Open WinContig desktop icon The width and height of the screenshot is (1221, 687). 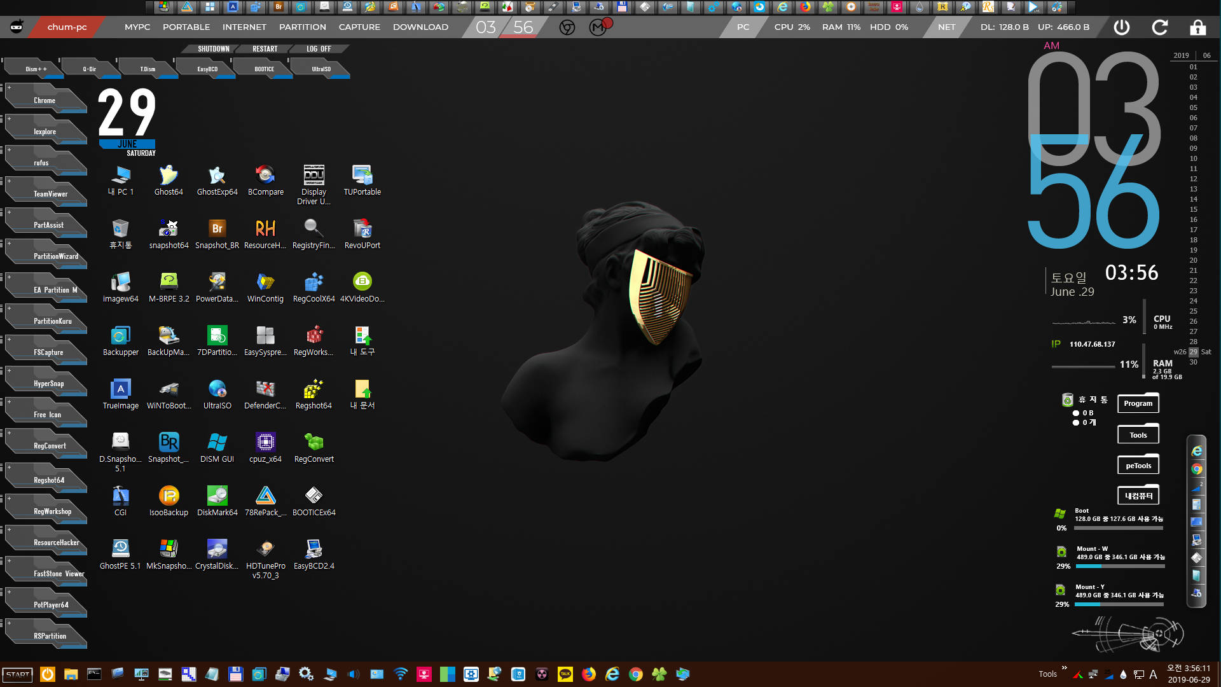click(265, 287)
